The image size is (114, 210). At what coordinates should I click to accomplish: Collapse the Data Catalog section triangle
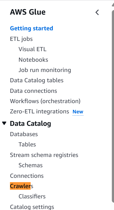4,123
